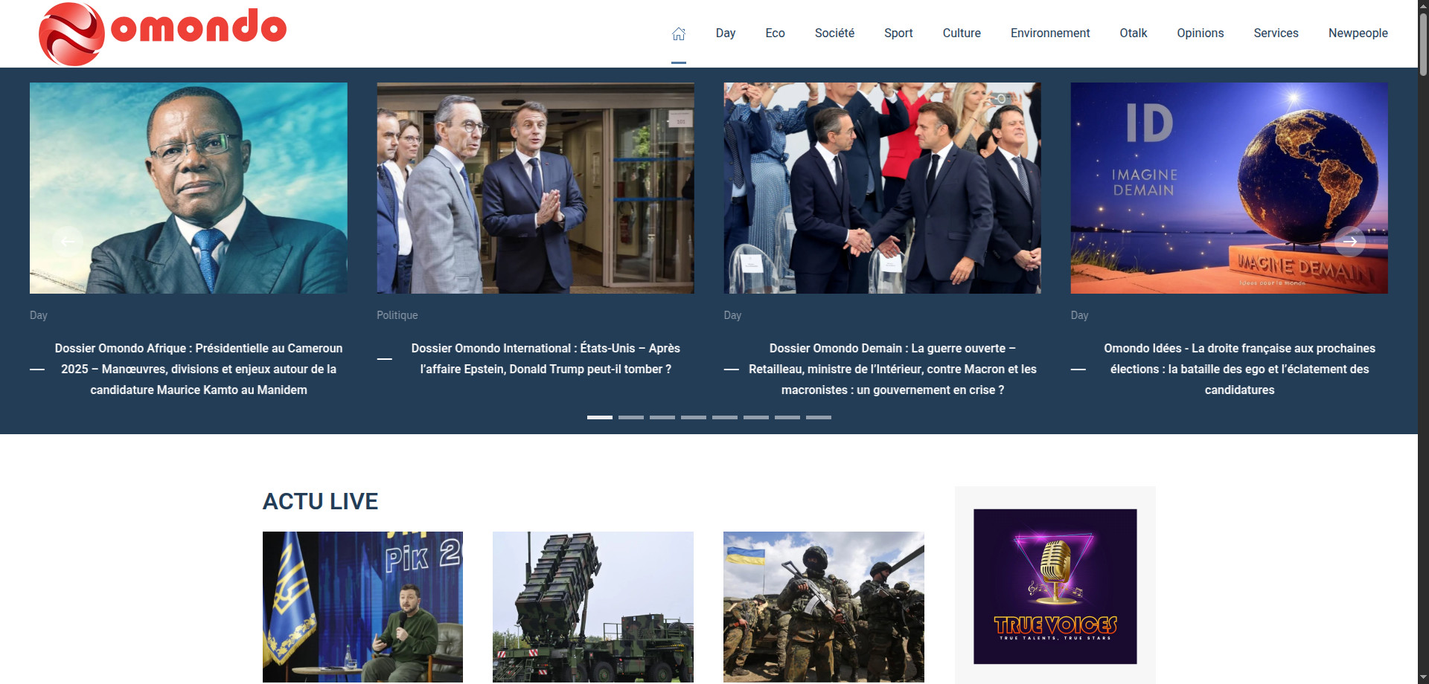Go to previous carousel slide arrow
Viewport: 1429px width, 684px height.
tap(68, 242)
